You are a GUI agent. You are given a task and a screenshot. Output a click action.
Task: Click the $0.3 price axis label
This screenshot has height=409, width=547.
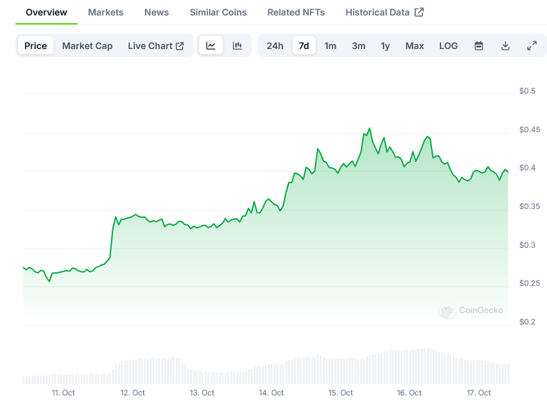pos(527,245)
